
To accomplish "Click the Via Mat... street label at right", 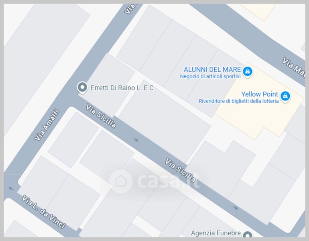I will 294,67.
